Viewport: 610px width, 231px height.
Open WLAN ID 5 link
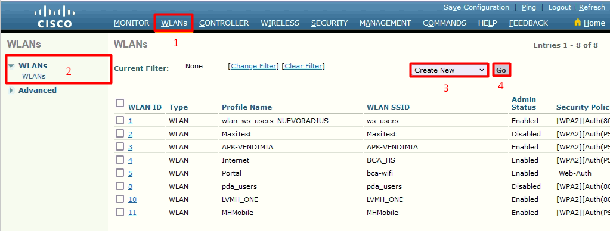[x=131, y=173]
